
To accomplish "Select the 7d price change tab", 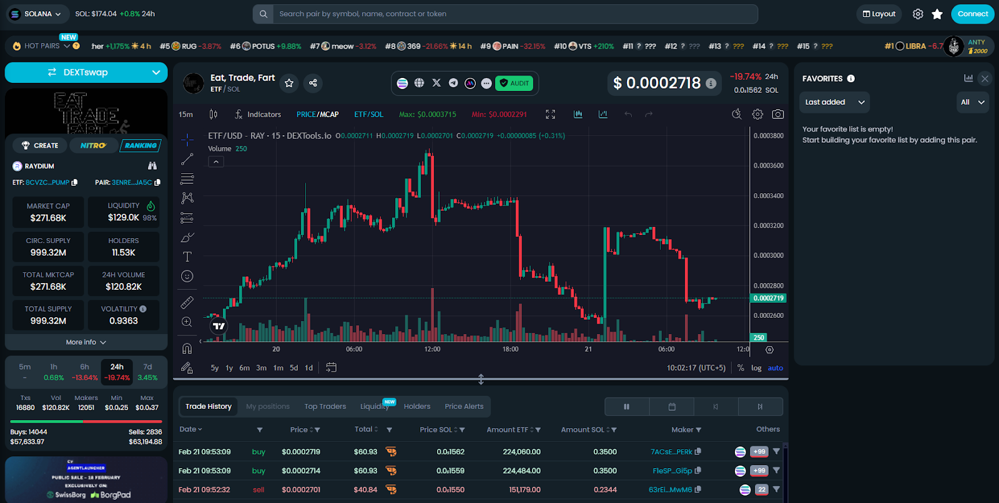I will (x=147, y=372).
